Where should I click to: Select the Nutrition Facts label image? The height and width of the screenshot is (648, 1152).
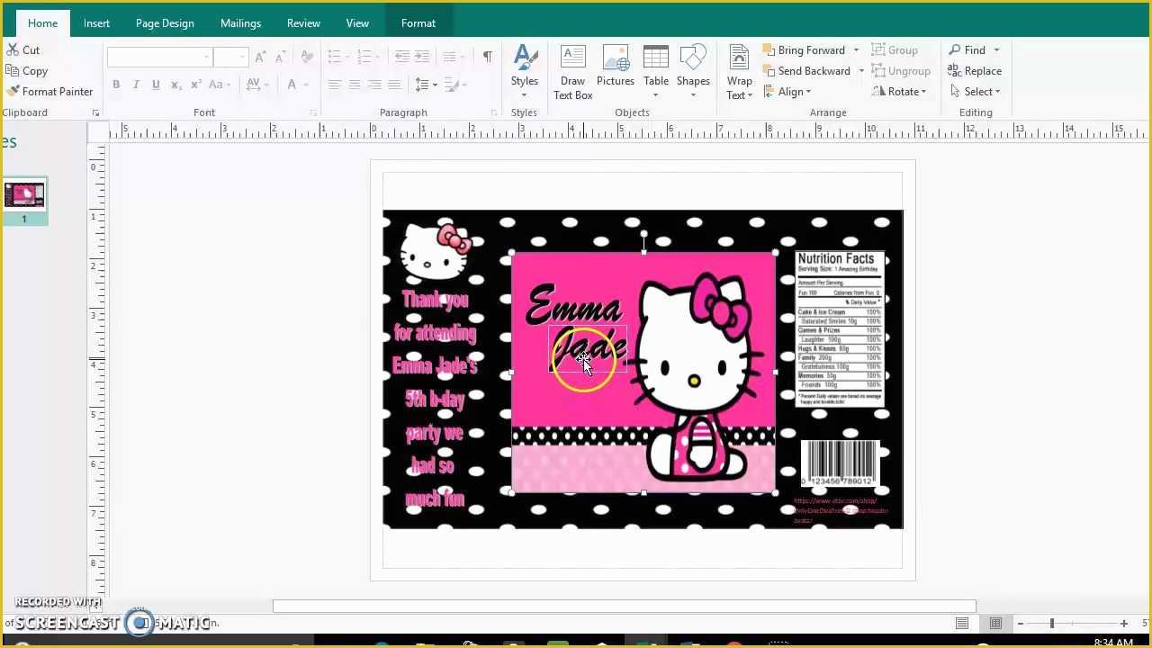[839, 328]
